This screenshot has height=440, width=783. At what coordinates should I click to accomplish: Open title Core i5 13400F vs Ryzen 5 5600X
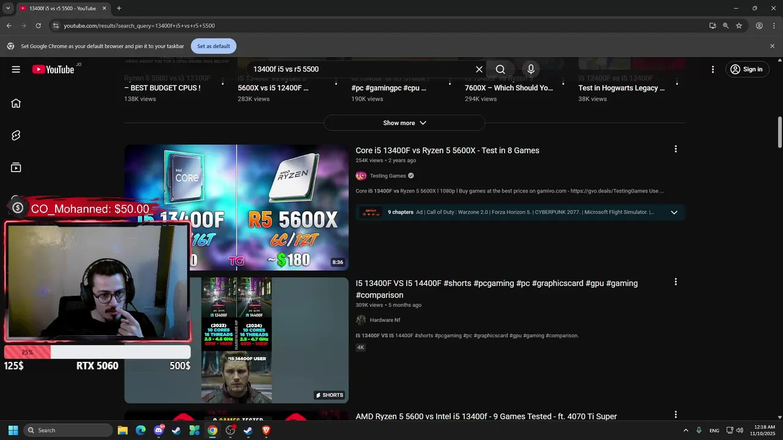pyautogui.click(x=447, y=150)
